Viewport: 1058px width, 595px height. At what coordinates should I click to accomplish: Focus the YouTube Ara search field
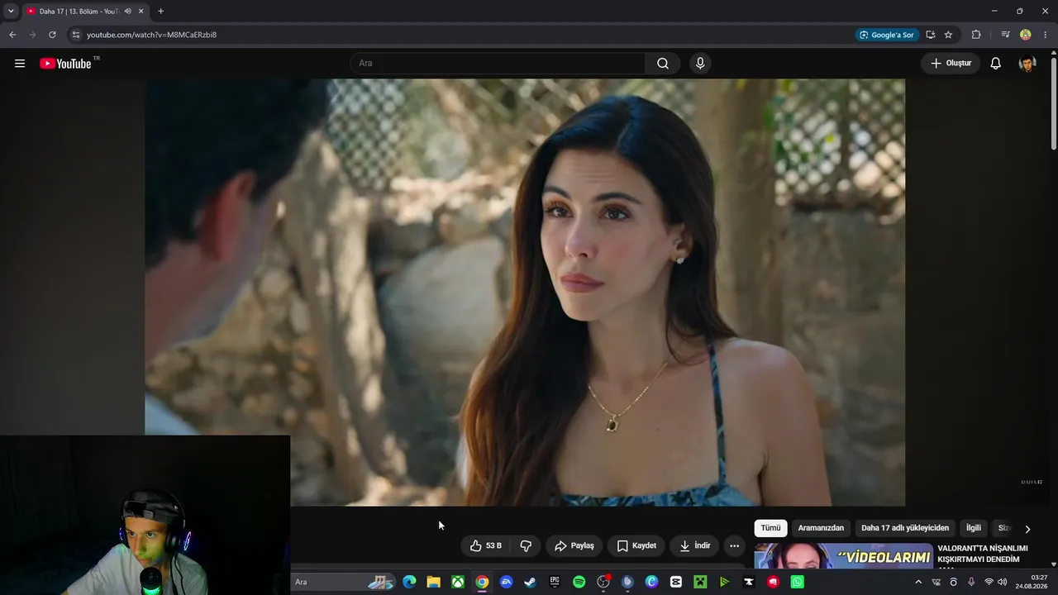coord(498,64)
